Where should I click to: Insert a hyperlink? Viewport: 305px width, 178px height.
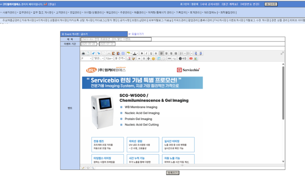[169, 59]
